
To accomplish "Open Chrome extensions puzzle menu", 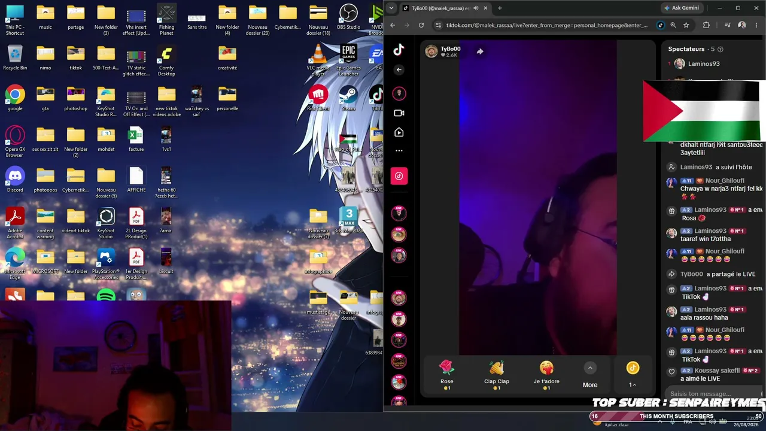I will pos(706,25).
